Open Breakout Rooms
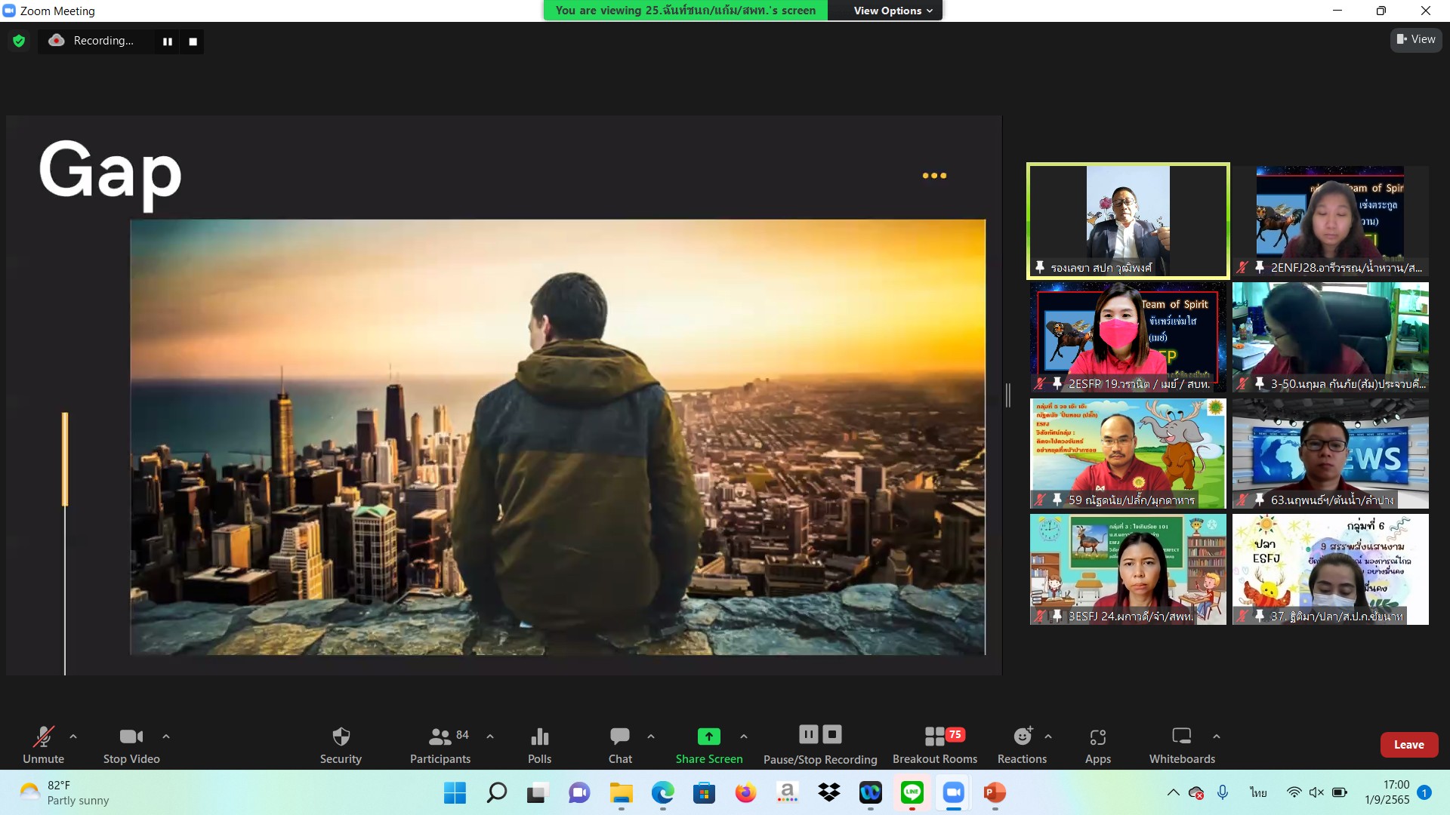 (x=935, y=737)
